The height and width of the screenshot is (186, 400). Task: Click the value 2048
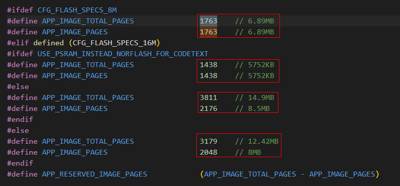click(x=208, y=152)
